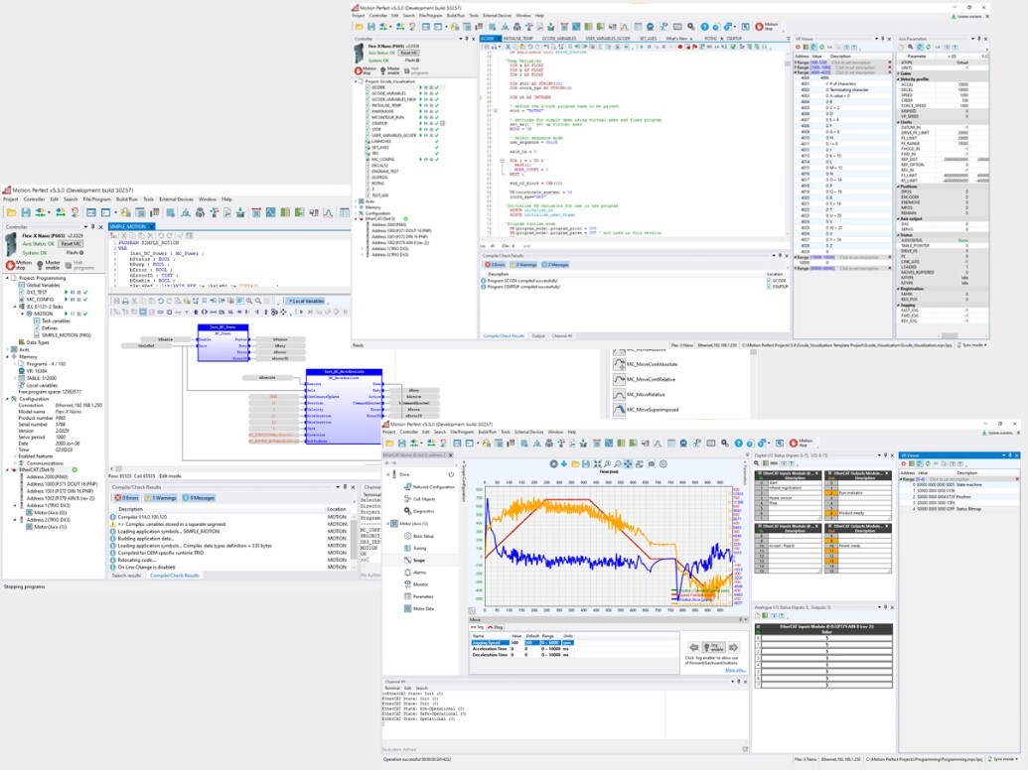
Task: Select Scope item in drive sidebar
Action: pos(419,561)
